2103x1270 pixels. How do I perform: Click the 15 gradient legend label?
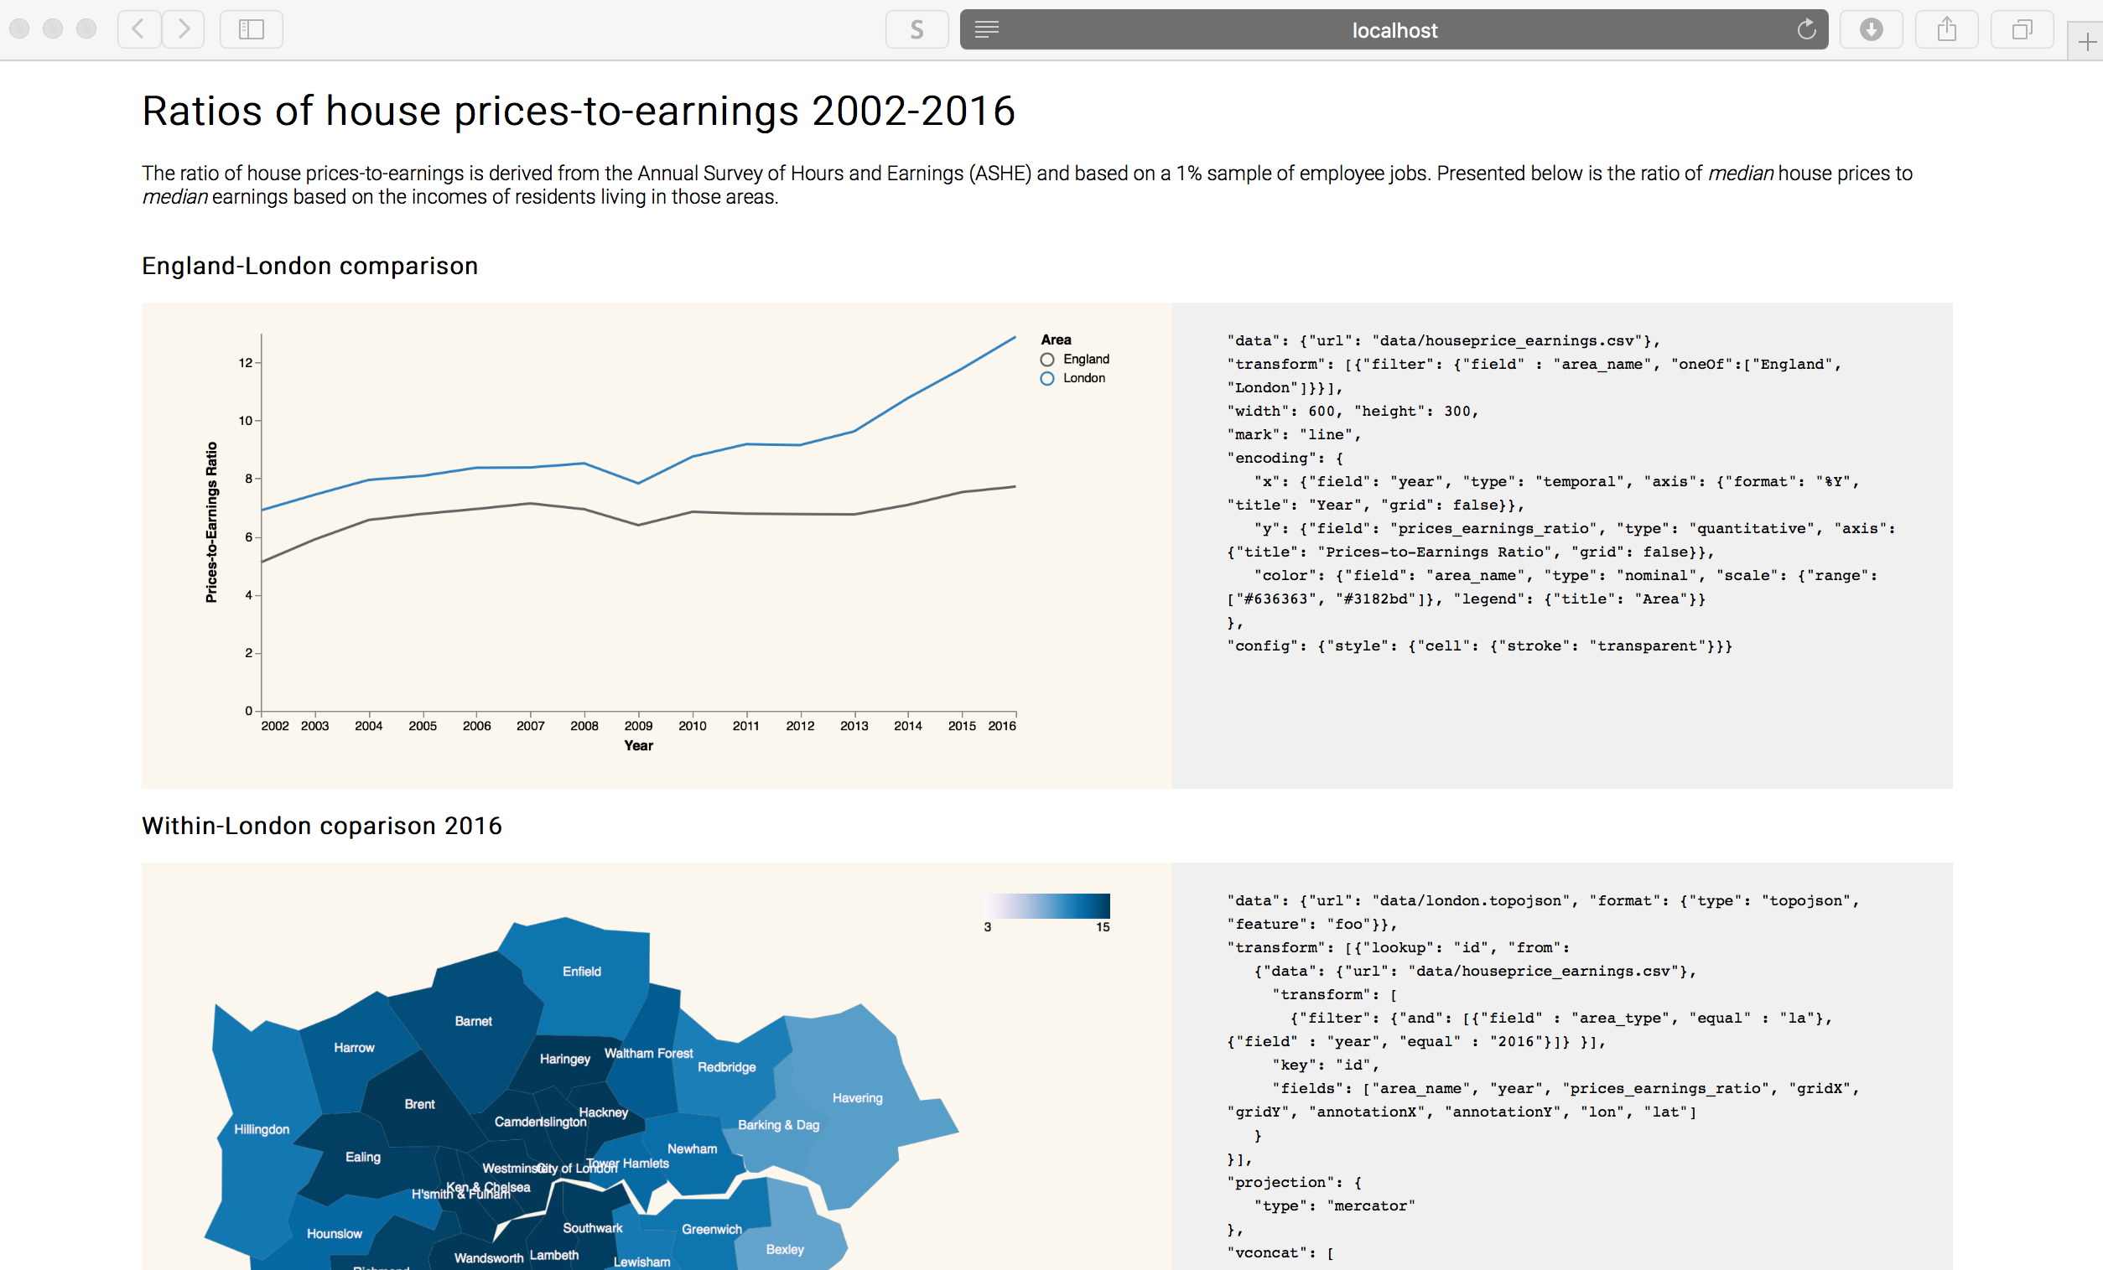coord(1103,927)
